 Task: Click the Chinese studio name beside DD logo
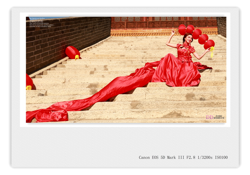[x=219, y=117]
